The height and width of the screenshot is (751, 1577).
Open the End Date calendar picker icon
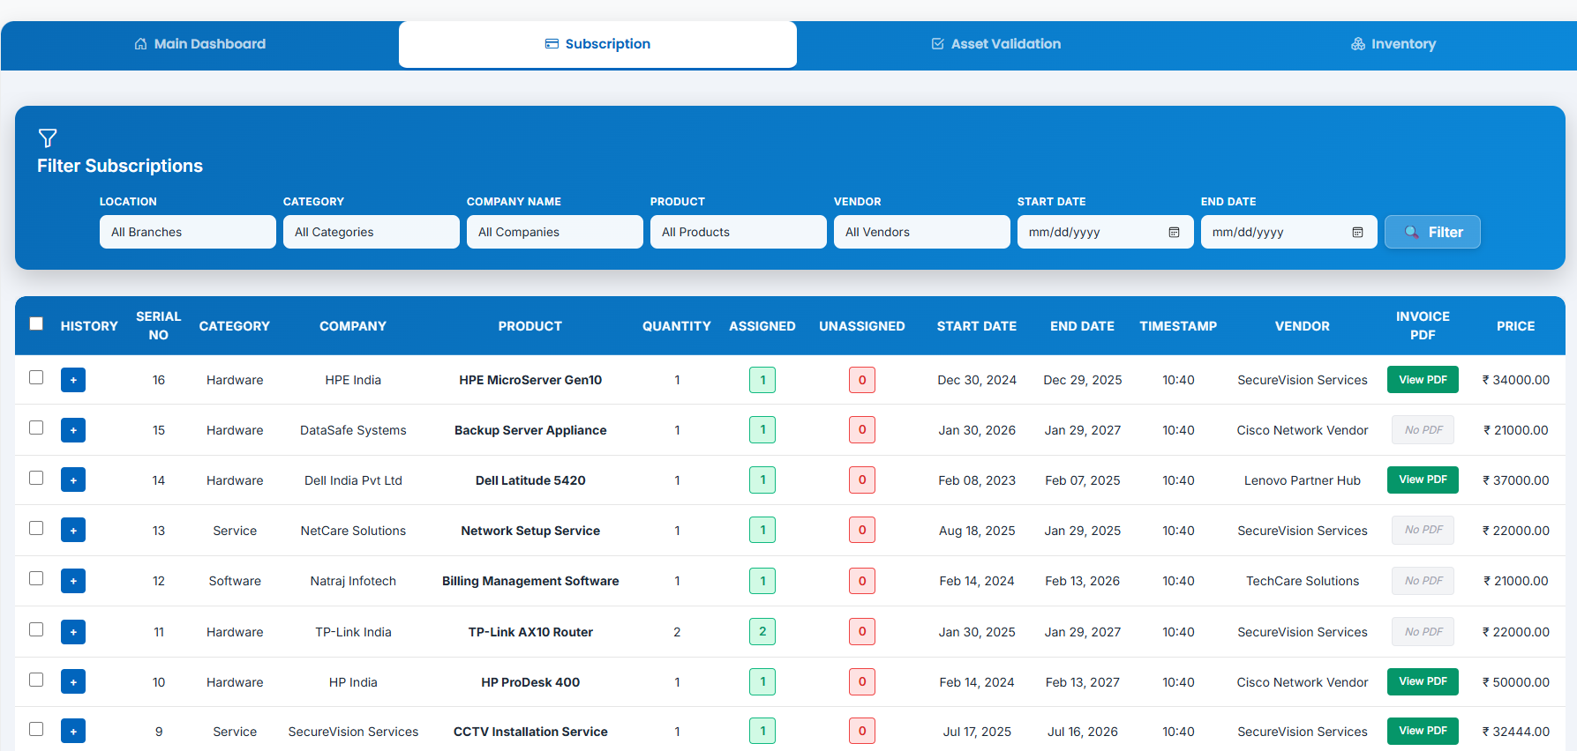click(1358, 232)
